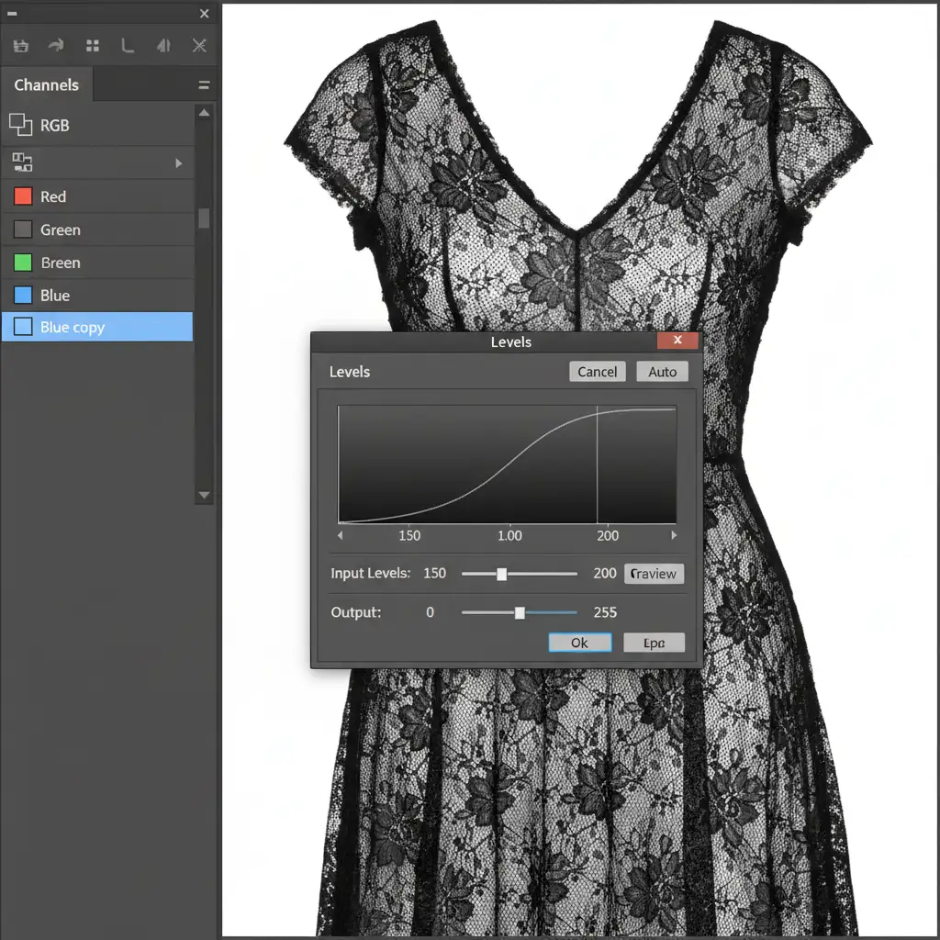Click the overlapping squares RGB icon
The image size is (940, 940).
[x=20, y=124]
